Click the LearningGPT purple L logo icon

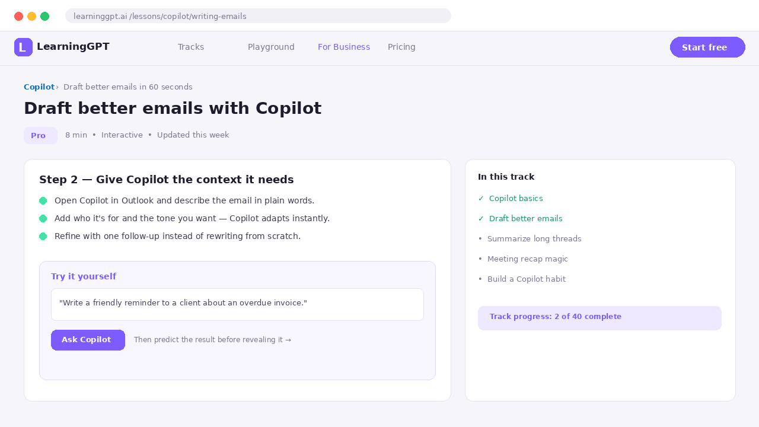click(23, 47)
